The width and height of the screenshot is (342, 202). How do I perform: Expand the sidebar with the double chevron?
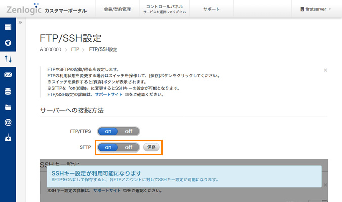pos(20,22)
